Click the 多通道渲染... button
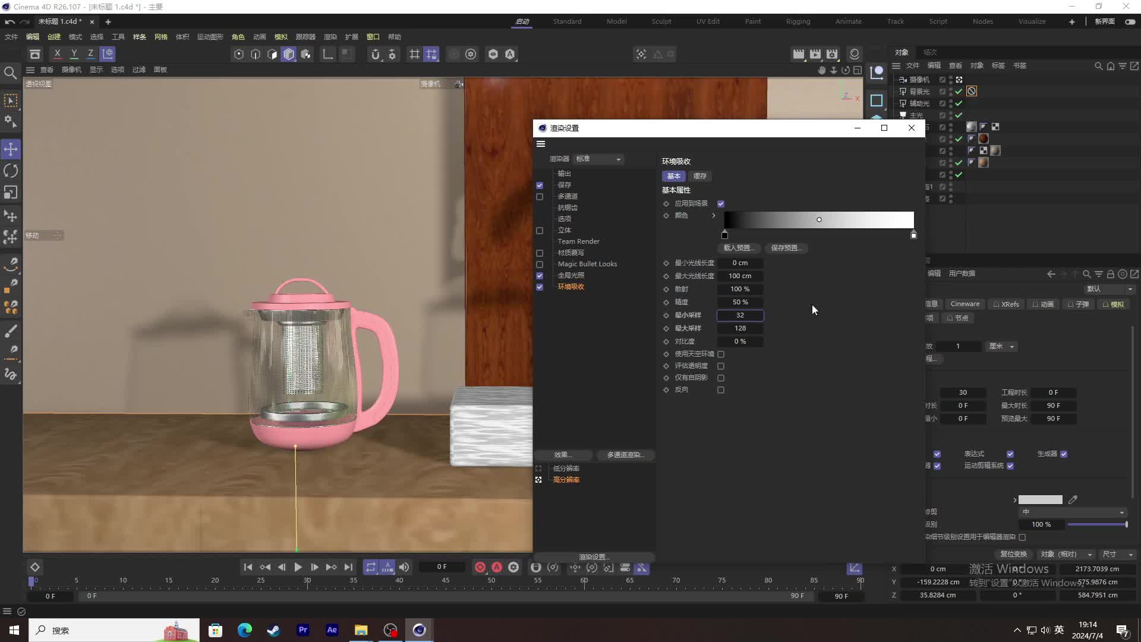Image resolution: width=1141 pixels, height=642 pixels. pos(625,455)
